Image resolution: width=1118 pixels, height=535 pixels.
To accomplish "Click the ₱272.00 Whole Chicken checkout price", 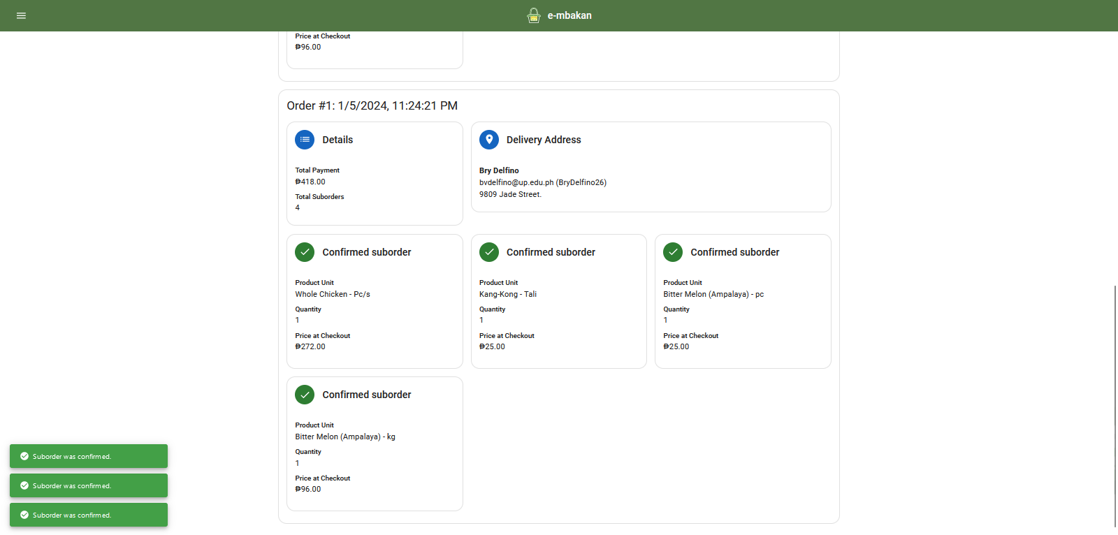I will tap(310, 346).
